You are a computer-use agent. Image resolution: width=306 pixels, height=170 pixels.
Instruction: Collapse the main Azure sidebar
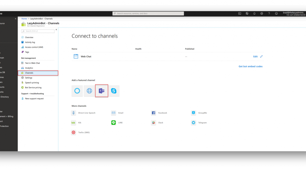click(16, 19)
